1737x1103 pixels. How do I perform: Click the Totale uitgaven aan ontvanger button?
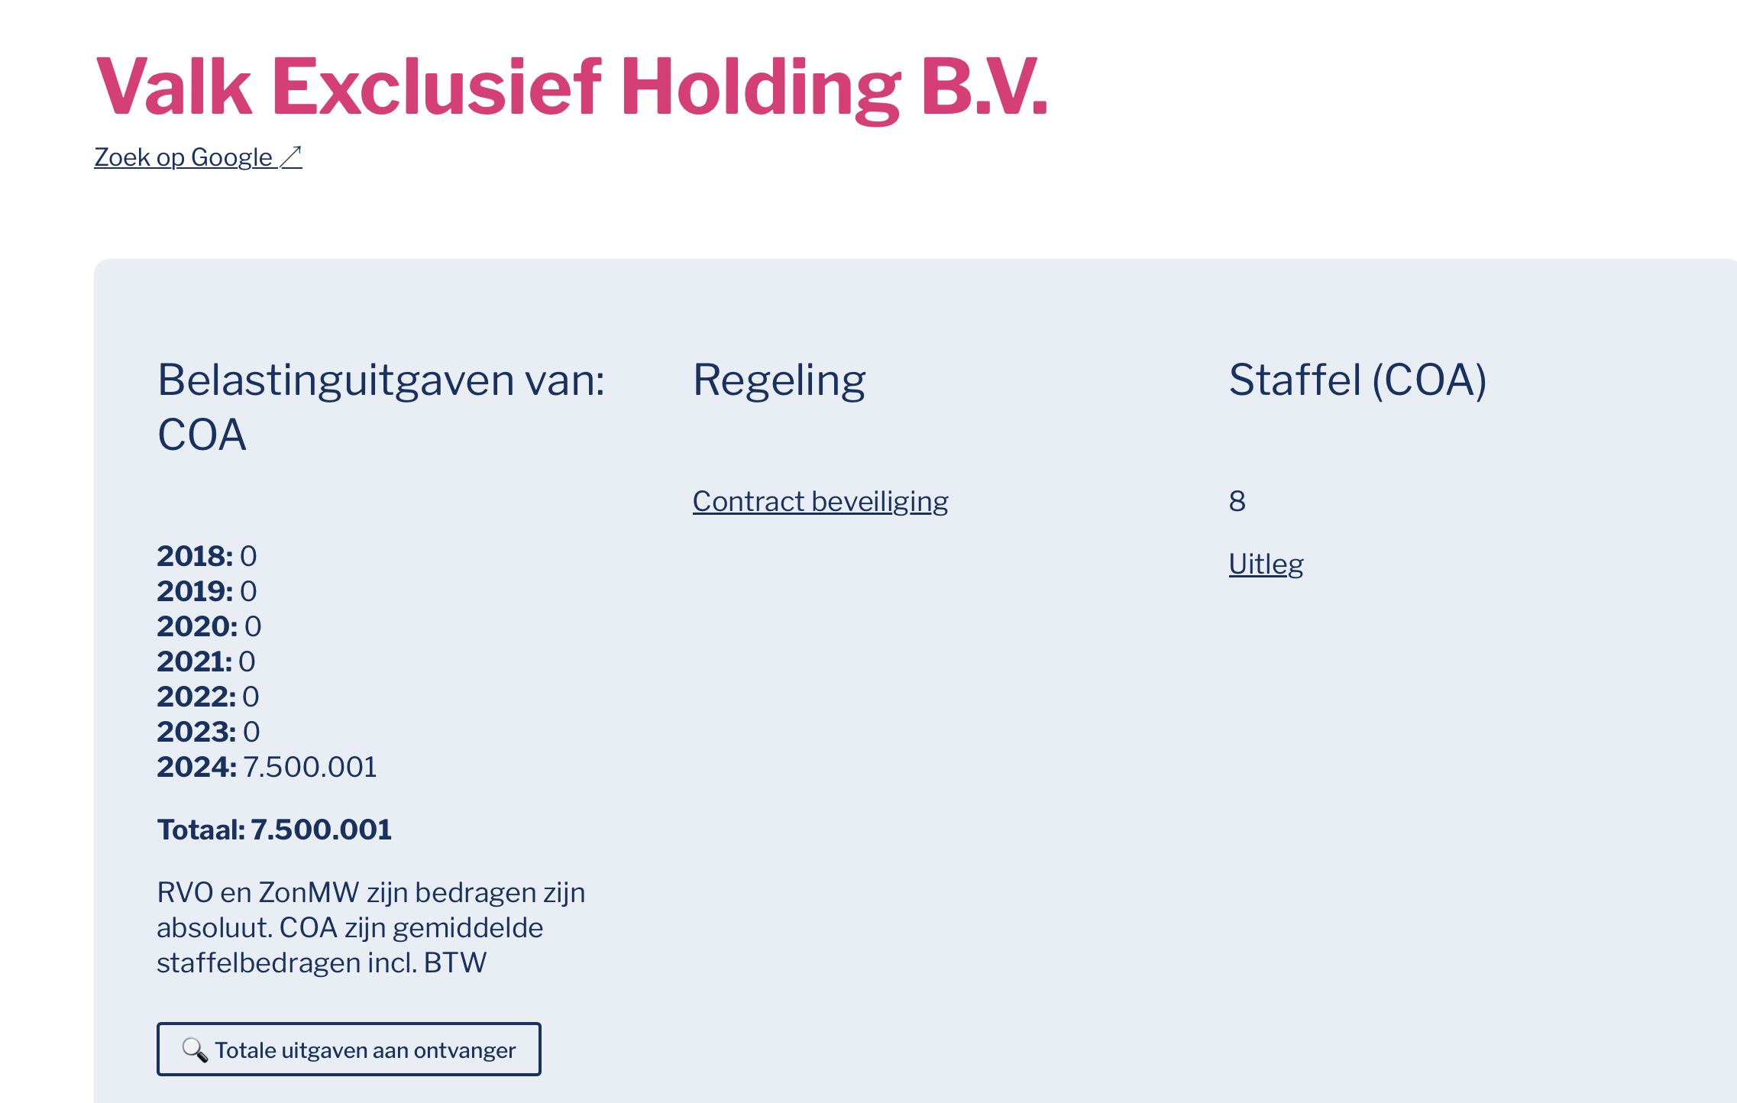click(x=349, y=1050)
